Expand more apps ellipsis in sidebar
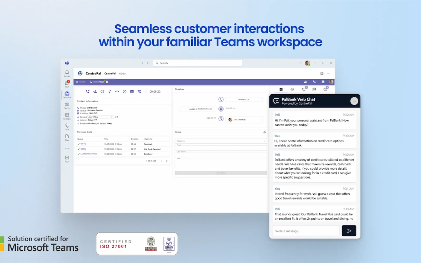421x263 pixels. point(67,148)
